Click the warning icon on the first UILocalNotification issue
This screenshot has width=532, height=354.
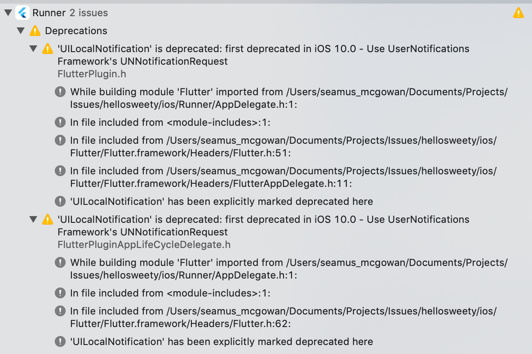pyautogui.click(x=48, y=49)
